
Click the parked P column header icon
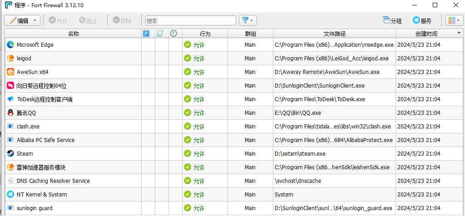point(146,34)
